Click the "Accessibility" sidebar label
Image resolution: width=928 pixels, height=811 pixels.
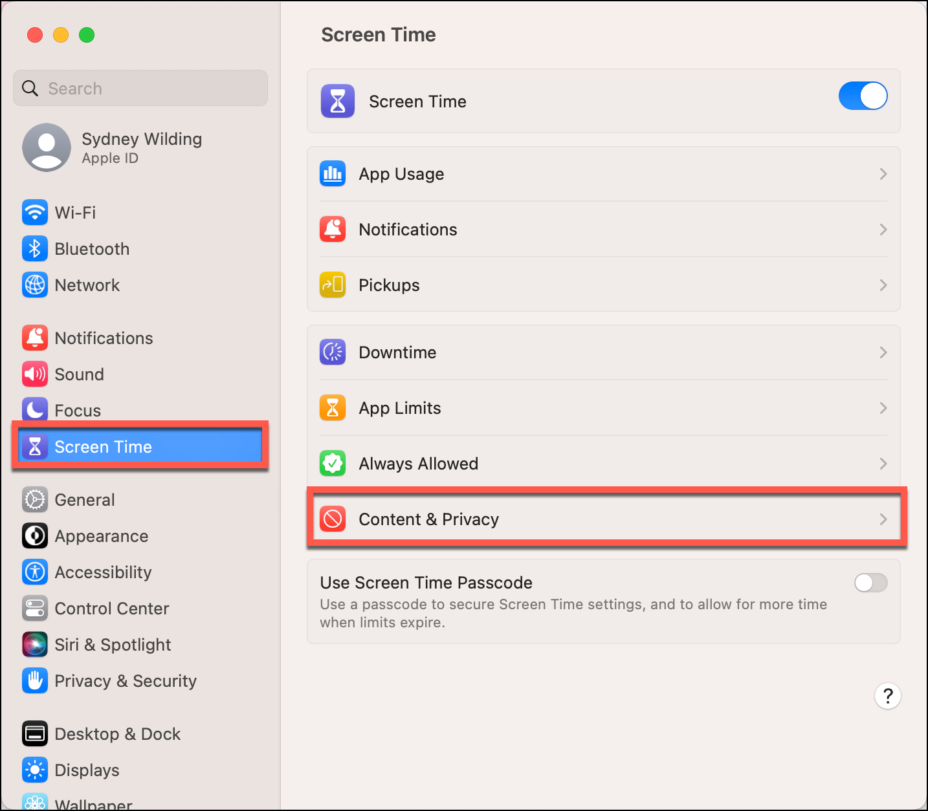click(103, 572)
